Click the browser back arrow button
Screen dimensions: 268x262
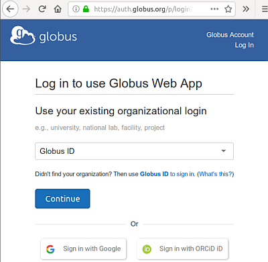tap(10, 9)
